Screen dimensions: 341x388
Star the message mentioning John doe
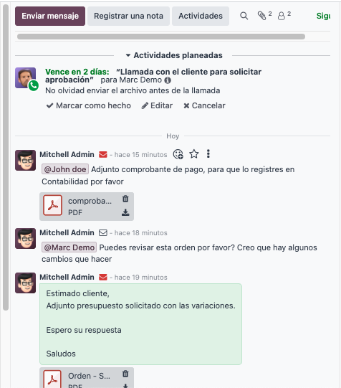[x=194, y=154]
